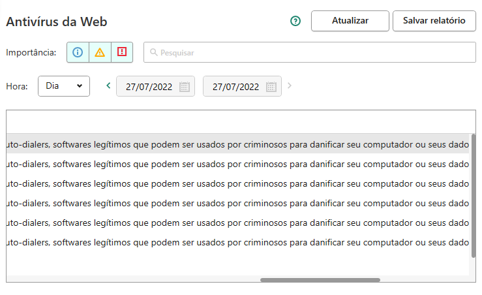Click the magnifier icon in search box
Image resolution: width=482 pixels, height=295 pixels.
[154, 52]
